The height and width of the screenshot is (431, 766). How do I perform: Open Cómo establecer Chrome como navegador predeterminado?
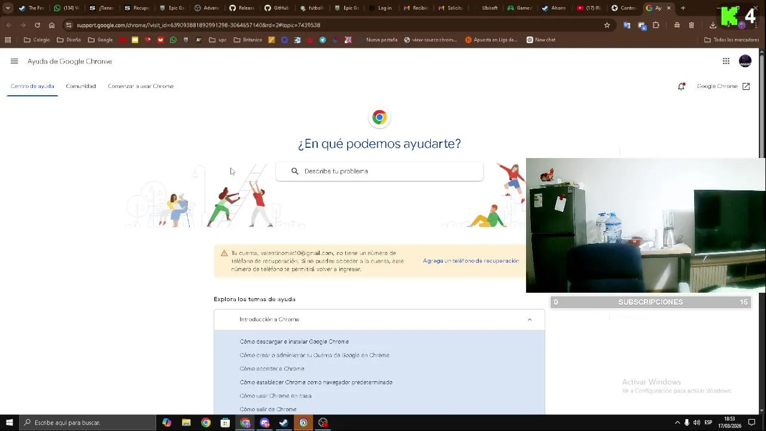click(316, 383)
